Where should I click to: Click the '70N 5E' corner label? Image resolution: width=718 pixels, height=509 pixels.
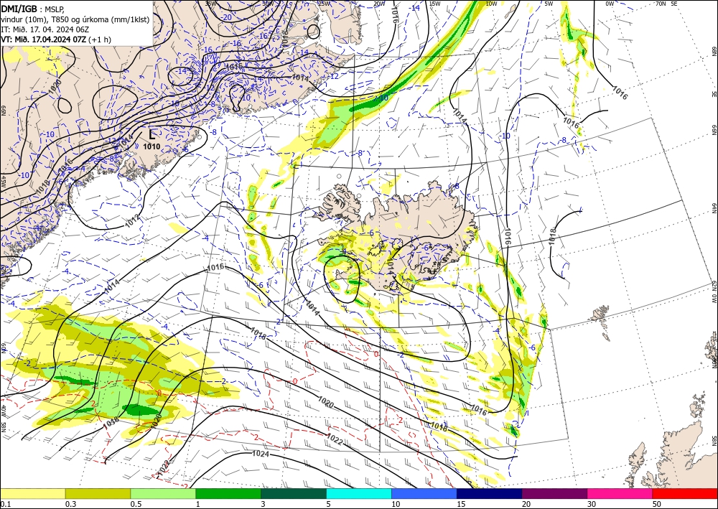(666, 4)
